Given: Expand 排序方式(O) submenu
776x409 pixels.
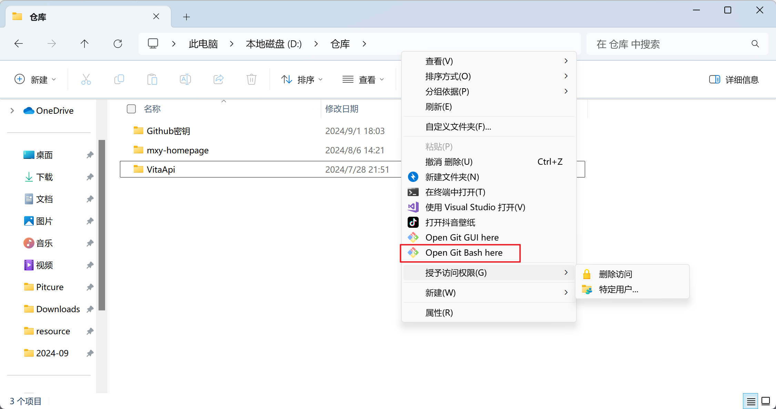Looking at the screenshot, I should click(489, 76).
